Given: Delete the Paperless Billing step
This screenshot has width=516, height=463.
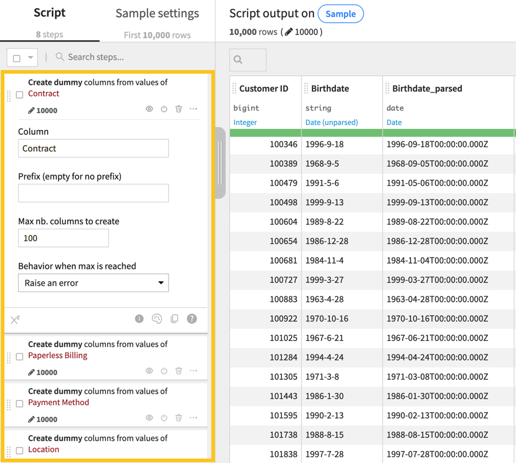Looking at the screenshot, I should [179, 371].
